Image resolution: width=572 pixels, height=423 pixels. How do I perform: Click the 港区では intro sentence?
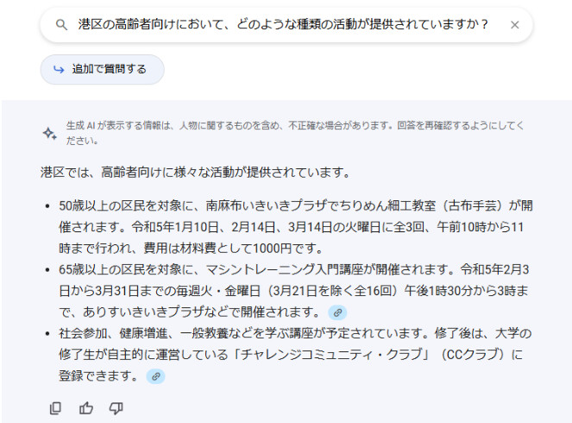point(196,172)
